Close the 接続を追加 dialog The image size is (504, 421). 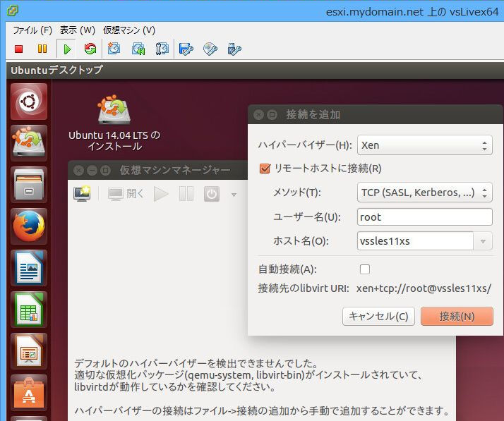click(x=258, y=115)
